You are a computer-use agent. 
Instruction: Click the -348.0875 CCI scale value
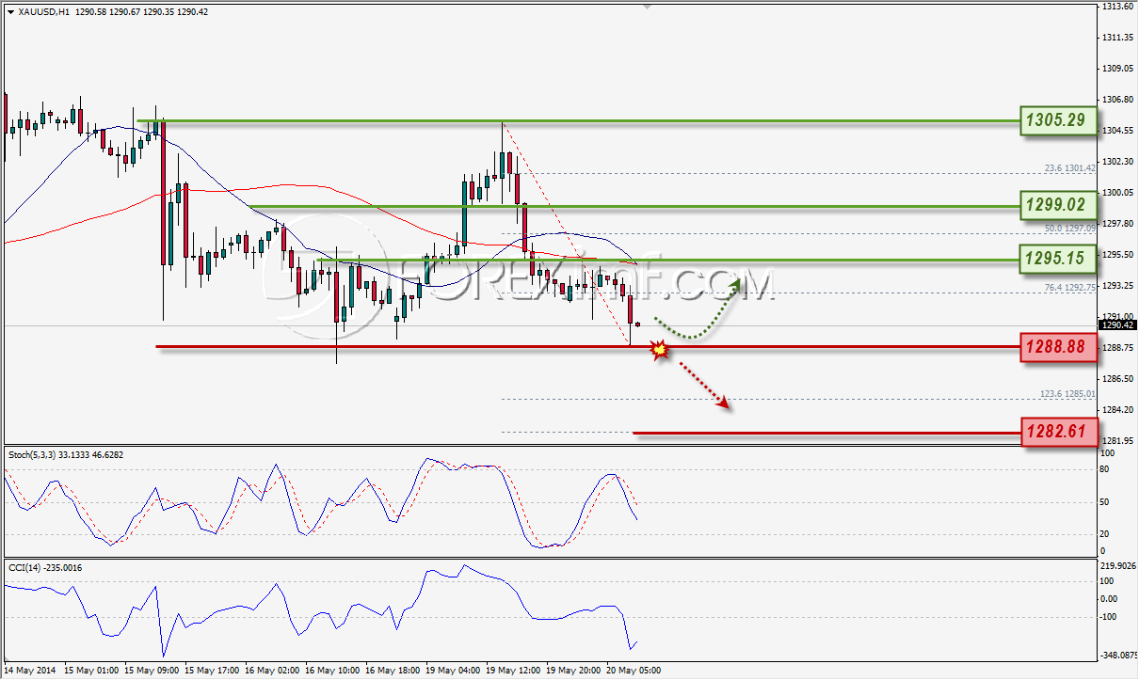(1116, 656)
